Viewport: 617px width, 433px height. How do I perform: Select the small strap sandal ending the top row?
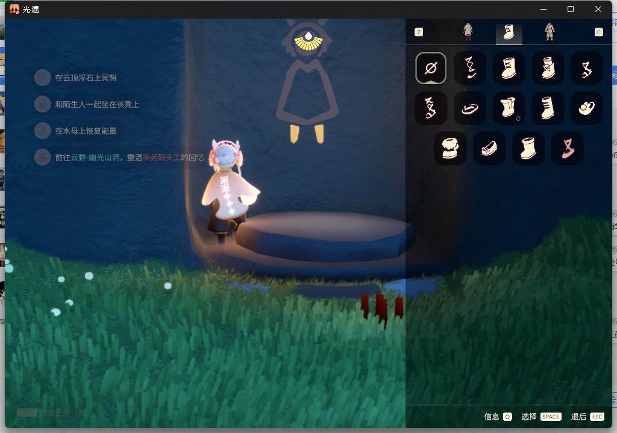[x=587, y=69]
